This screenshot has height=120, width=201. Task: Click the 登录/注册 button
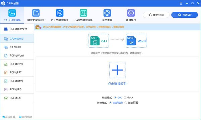[156, 15]
